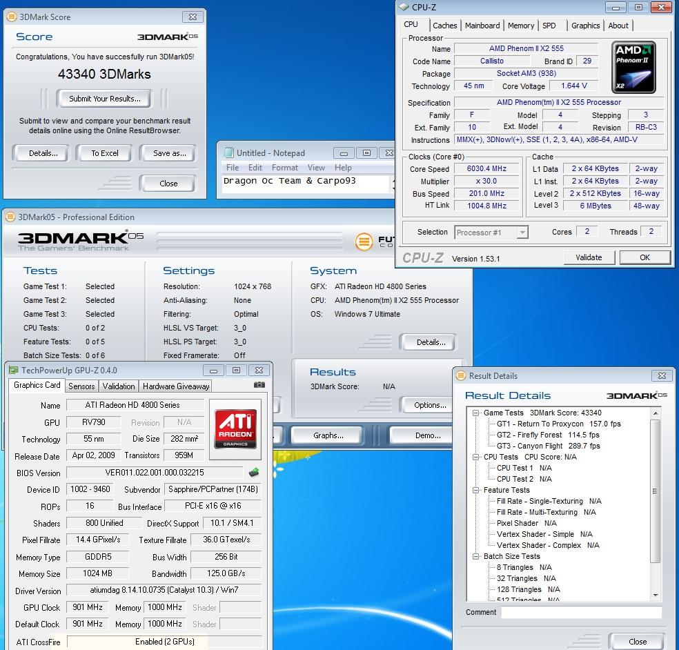
Task: Open the Hardware Giveaway tab in GPU-Z
Action: pos(176,386)
